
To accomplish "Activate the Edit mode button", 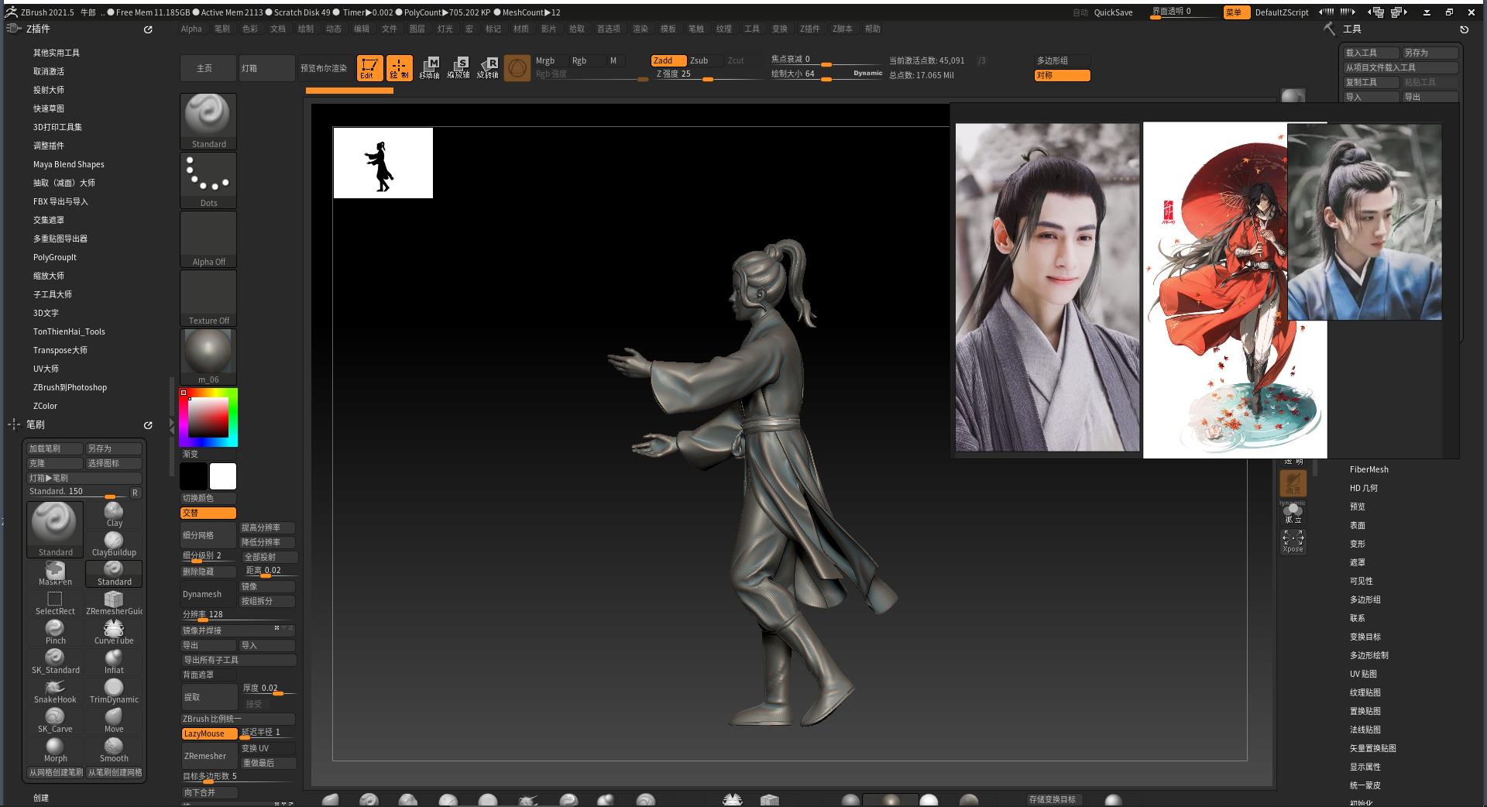I will coord(370,68).
